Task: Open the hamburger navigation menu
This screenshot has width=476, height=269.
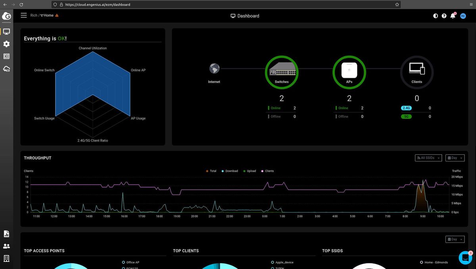Action: [x=23, y=15]
